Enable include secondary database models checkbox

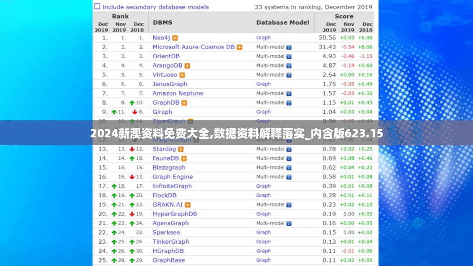(97, 7)
